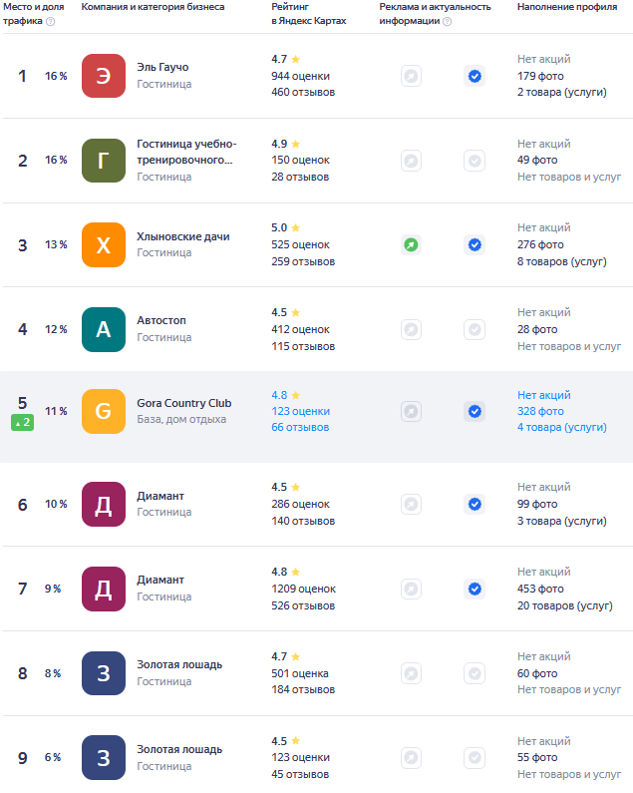633x793 pixels.
Task: Click the blue verified checkmark for Gora Country Club
Action: [475, 411]
